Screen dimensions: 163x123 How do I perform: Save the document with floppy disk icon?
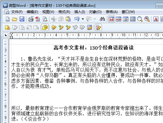pyautogui.click(x=22, y=19)
